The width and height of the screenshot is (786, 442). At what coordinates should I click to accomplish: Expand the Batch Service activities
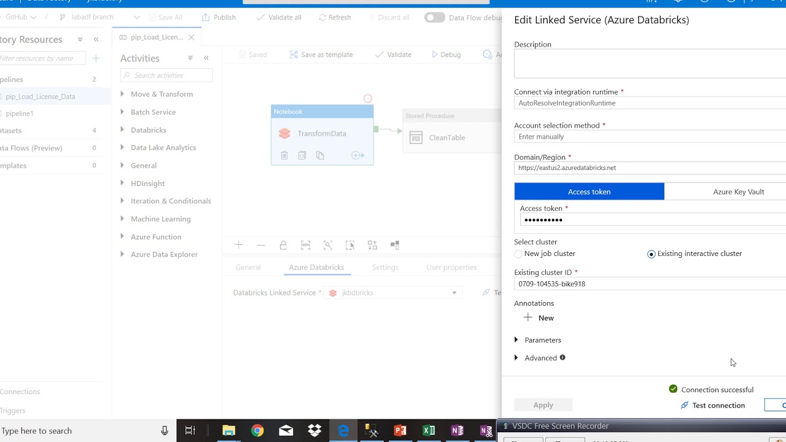[x=122, y=112]
